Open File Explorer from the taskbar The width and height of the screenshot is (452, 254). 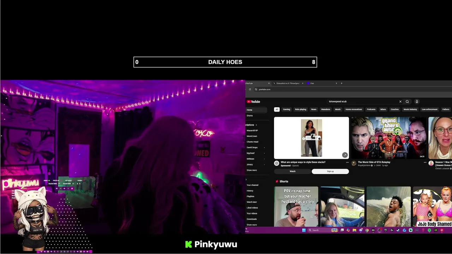(354, 230)
